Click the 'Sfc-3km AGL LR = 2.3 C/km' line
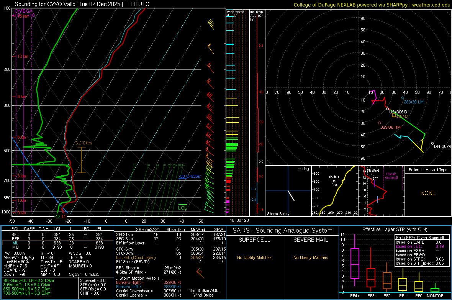Image resolution: width=452 pixels, height=300 pixels. pyautogui.click(x=29, y=280)
